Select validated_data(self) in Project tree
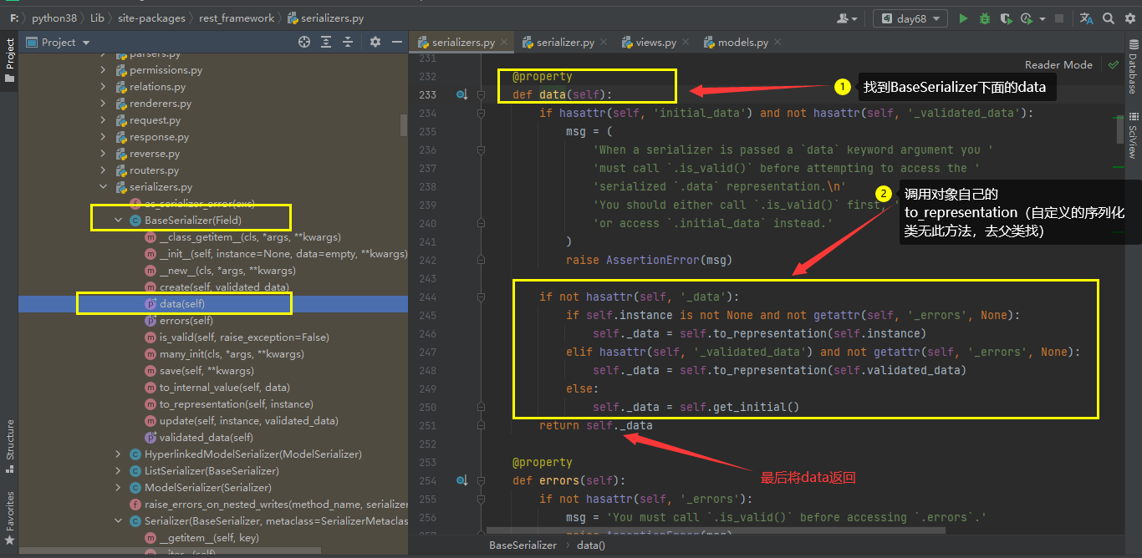 [x=206, y=438]
